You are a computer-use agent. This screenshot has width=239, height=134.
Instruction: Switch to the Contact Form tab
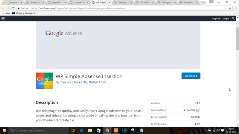(x=79, y=3)
